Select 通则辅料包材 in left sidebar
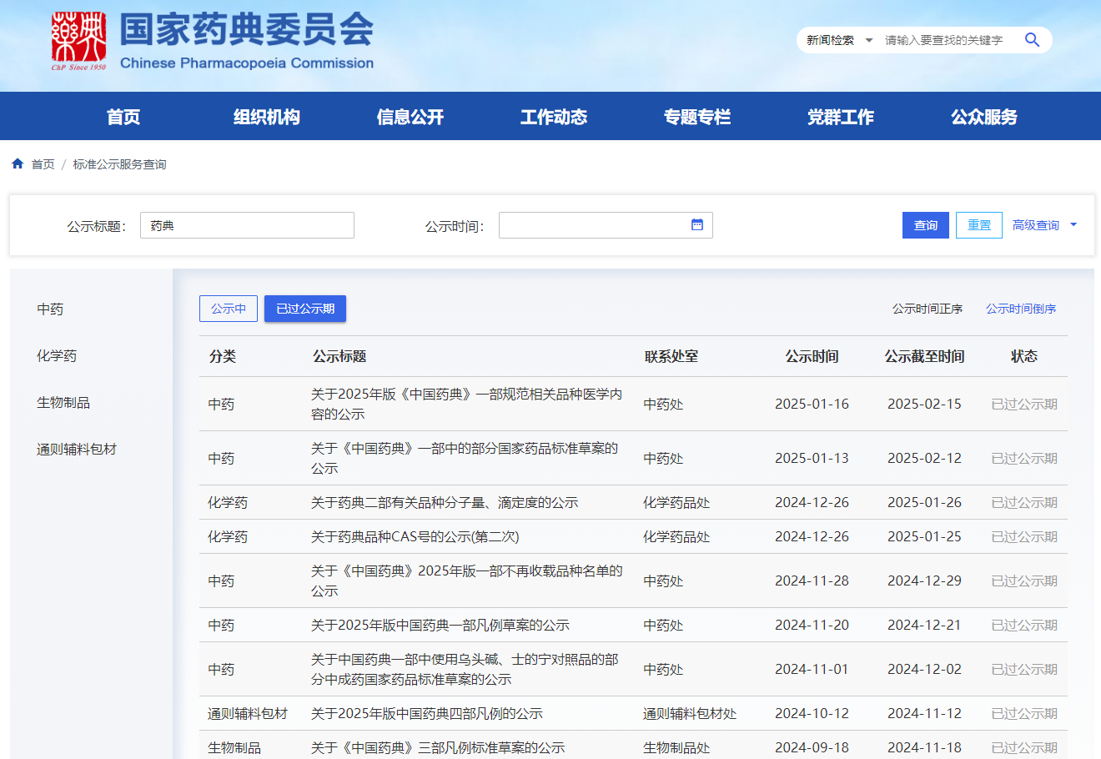This screenshot has width=1101, height=759. click(77, 450)
